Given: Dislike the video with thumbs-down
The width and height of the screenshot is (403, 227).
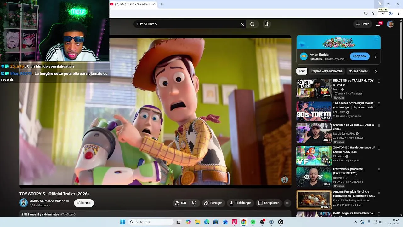Looking at the screenshot, I should point(194,203).
